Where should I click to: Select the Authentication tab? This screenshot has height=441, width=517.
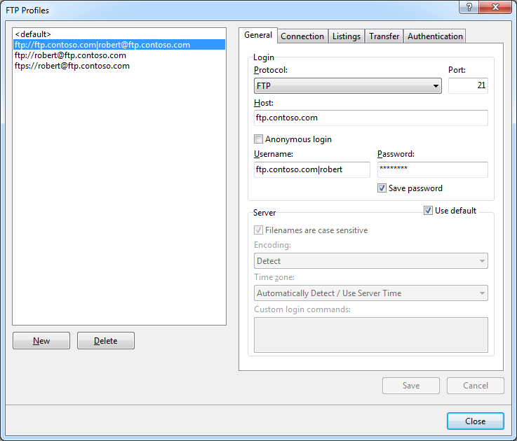[x=435, y=36]
